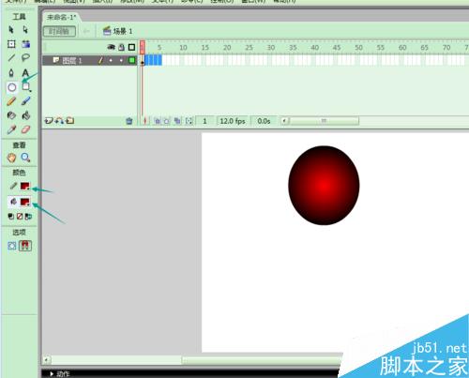The height and width of the screenshot is (378, 469).
Task: Toggle lock all layers padlock
Action: [122, 48]
